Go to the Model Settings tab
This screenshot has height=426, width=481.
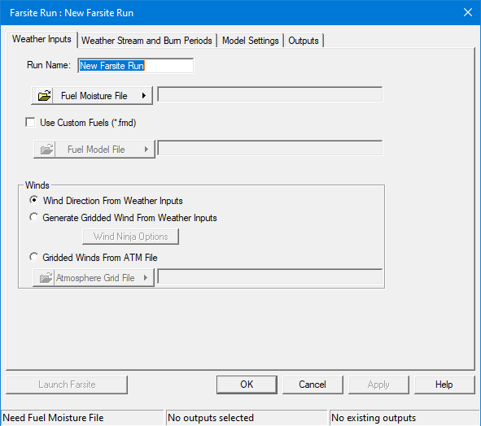tap(251, 41)
